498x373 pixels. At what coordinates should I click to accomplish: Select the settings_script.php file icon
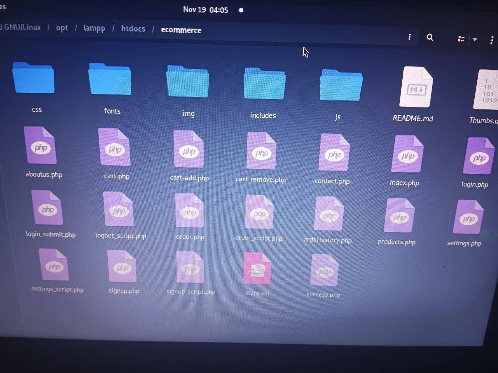pyautogui.click(x=54, y=265)
